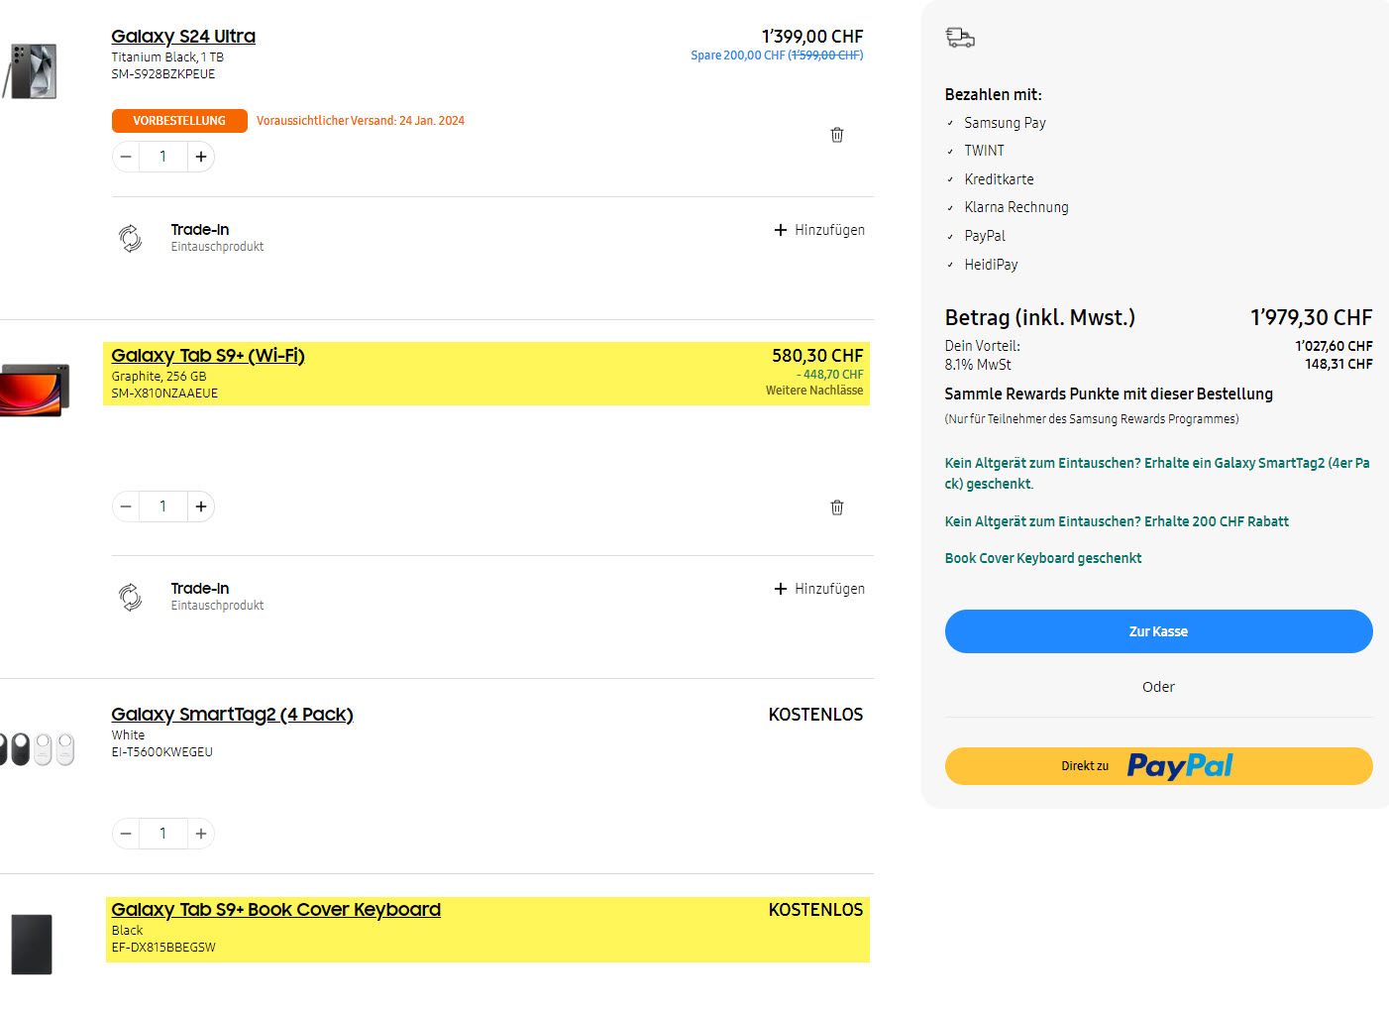Remove the Galaxy Tab S9+ via trash icon
Image resolution: width=1389 pixels, height=1014 pixels.
point(837,507)
